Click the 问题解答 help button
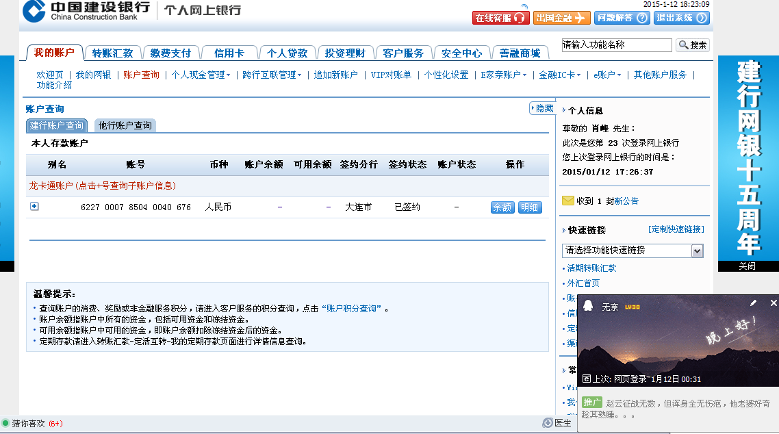Viewport: 779px width, 434px height. coord(622,18)
